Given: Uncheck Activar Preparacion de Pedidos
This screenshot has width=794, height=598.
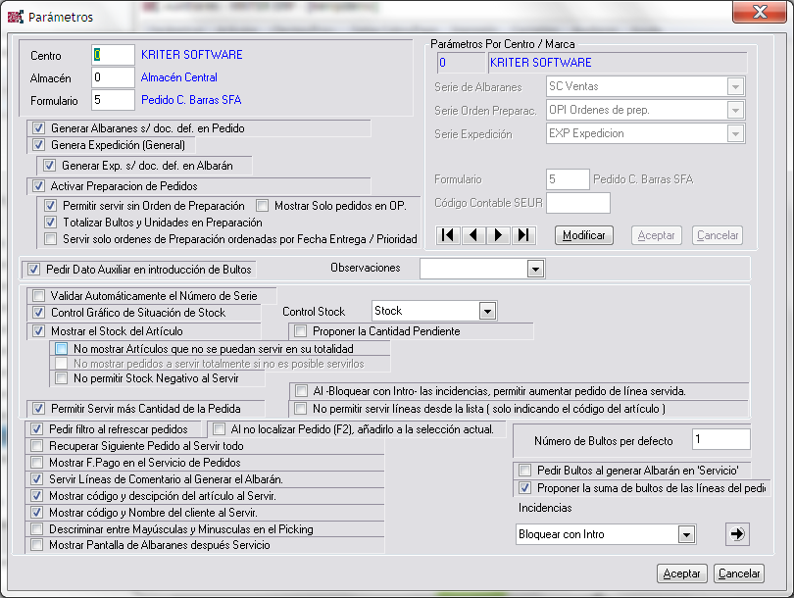Looking at the screenshot, I should click(x=38, y=186).
